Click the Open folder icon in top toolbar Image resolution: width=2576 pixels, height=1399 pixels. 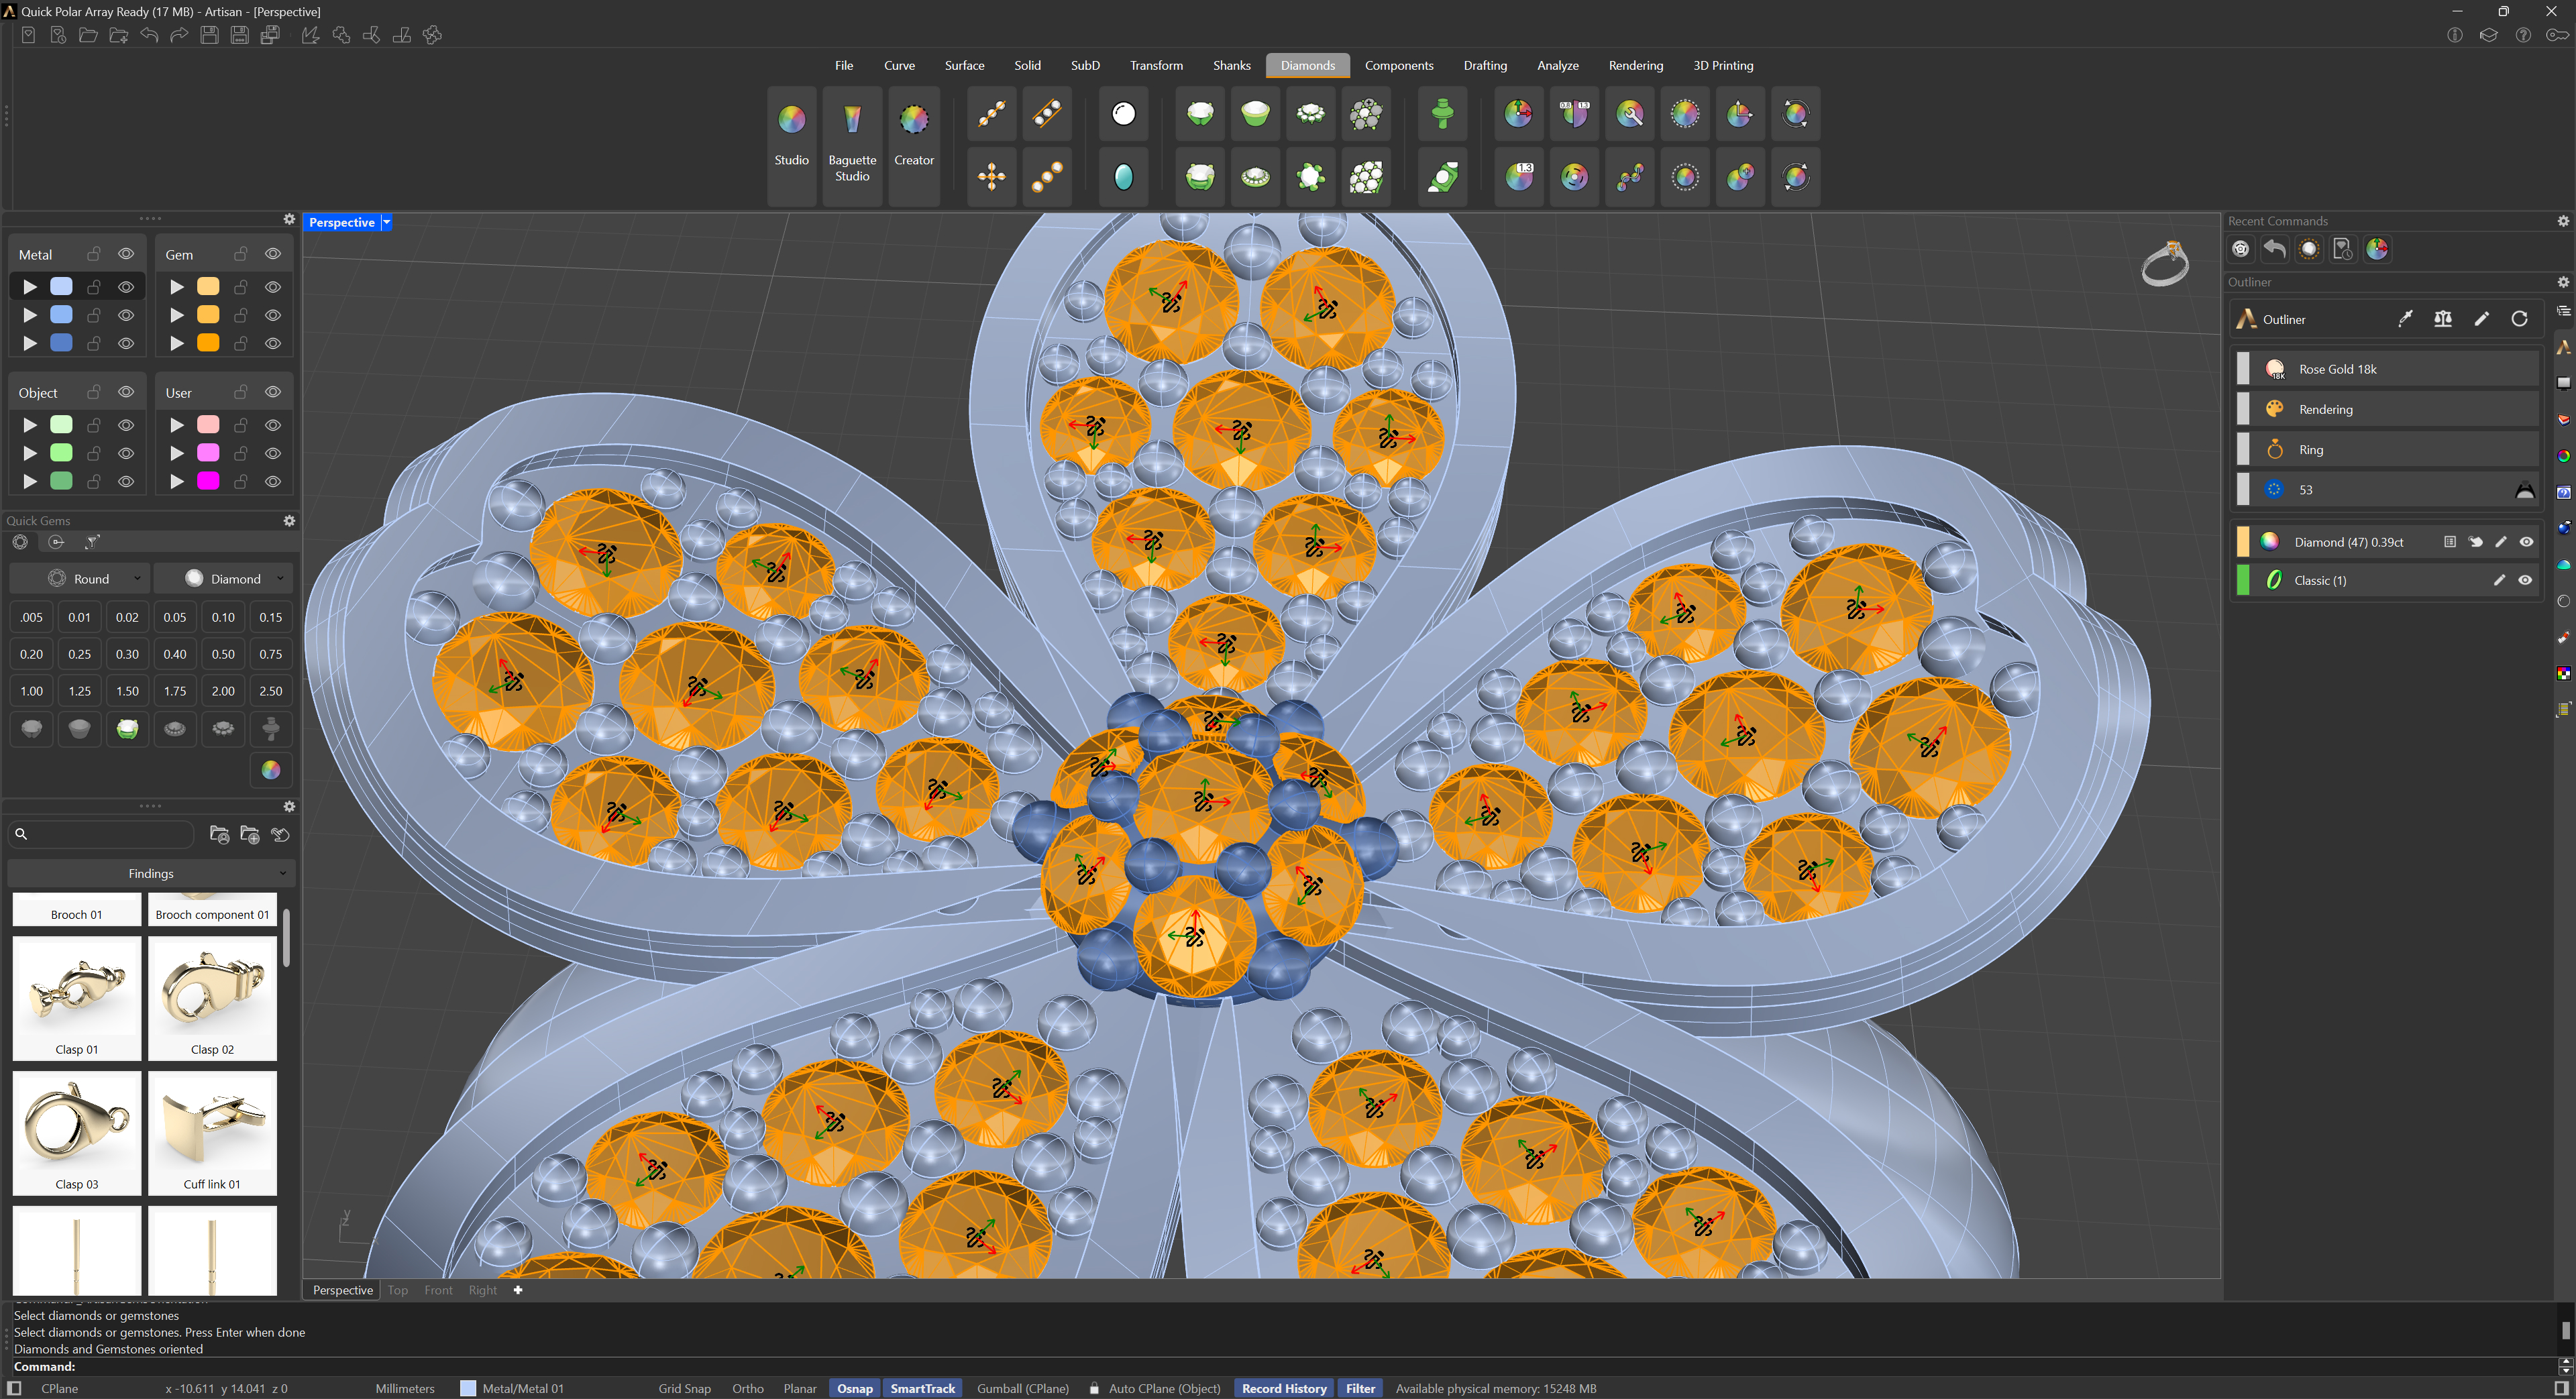(88, 36)
